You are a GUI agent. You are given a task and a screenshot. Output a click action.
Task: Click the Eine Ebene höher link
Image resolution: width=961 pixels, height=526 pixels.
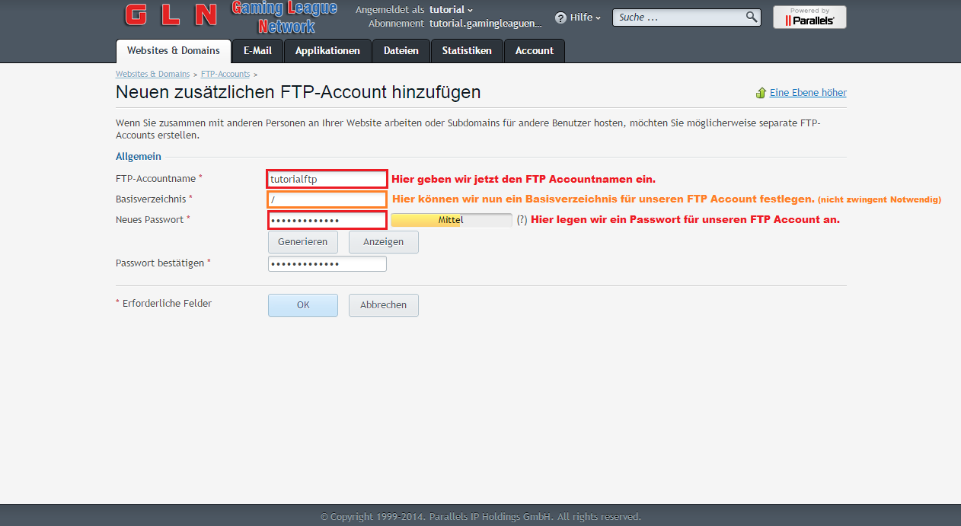click(807, 93)
